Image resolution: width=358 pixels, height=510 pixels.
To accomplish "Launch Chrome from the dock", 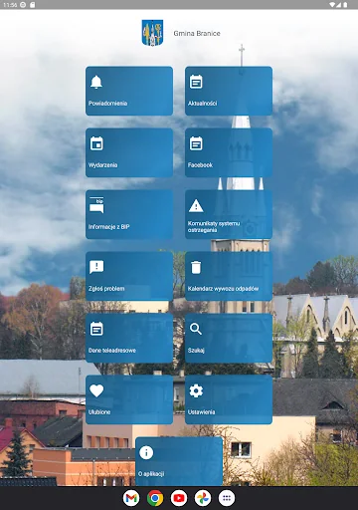I will pyautogui.click(x=155, y=498).
